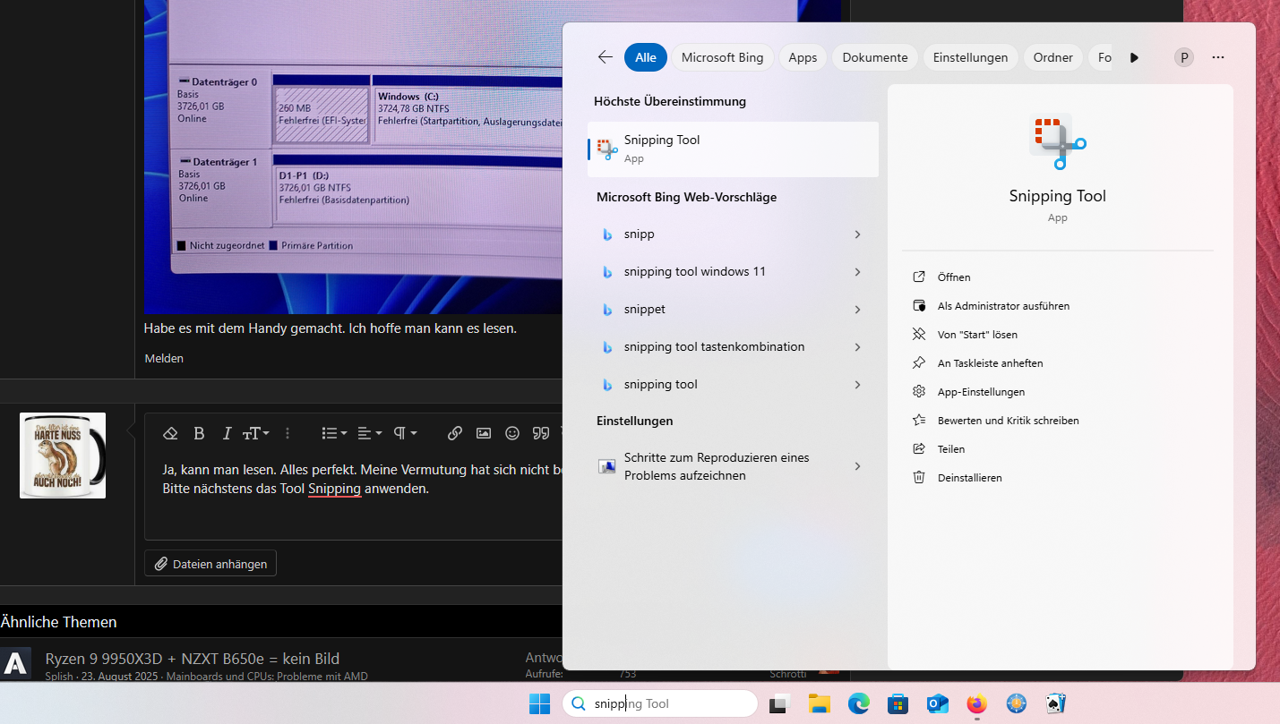Open the smiley emoji picker in editor
Viewport: 1280px width, 724px height.
[512, 433]
